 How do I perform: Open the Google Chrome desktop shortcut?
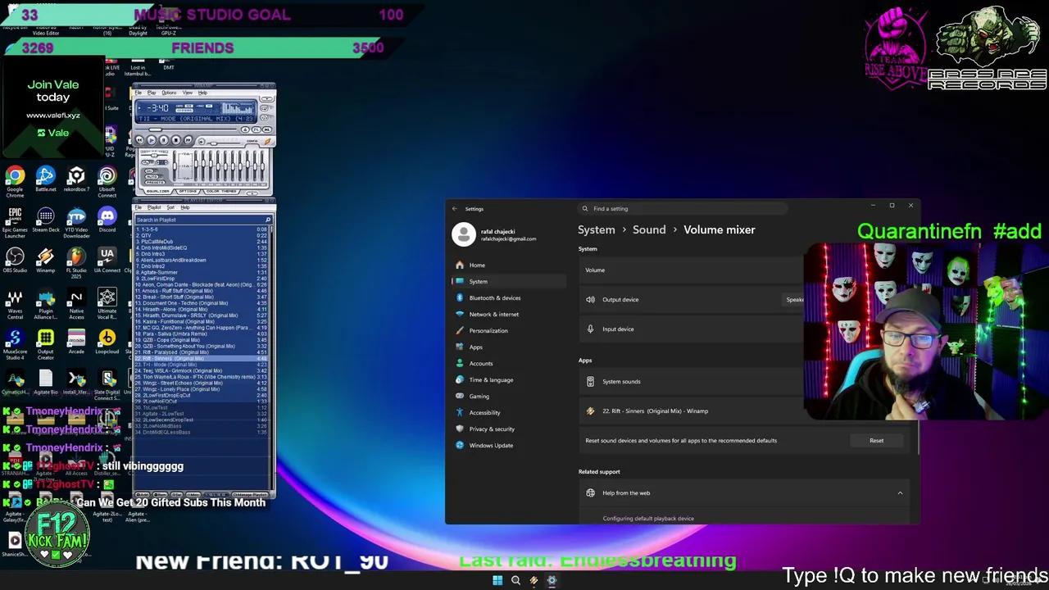tap(15, 181)
